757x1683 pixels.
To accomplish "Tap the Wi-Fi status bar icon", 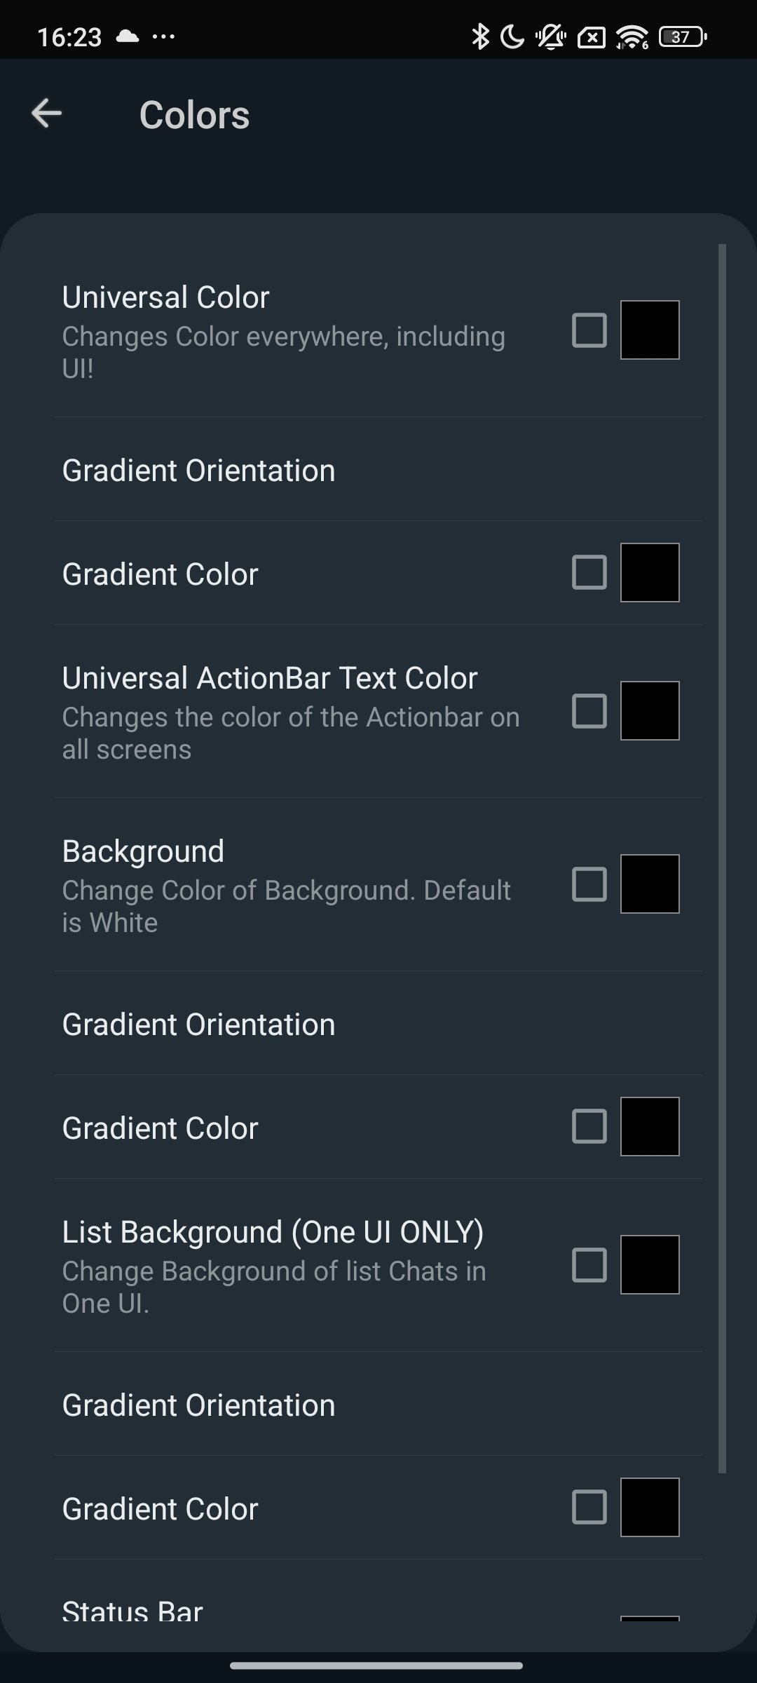I will tap(632, 36).
